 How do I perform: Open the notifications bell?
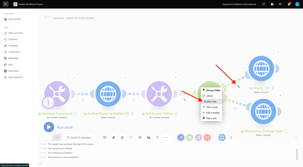click(x=289, y=4)
